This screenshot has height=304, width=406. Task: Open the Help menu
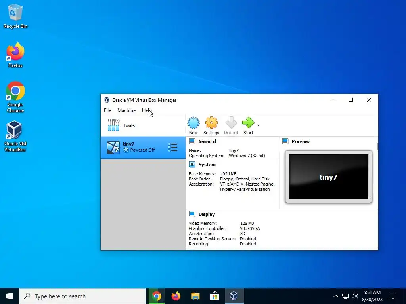coord(147,110)
